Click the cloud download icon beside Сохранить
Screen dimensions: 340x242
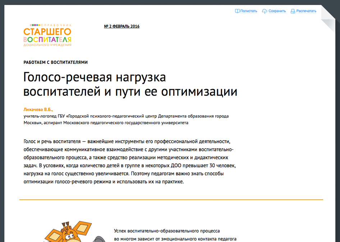tap(265, 11)
